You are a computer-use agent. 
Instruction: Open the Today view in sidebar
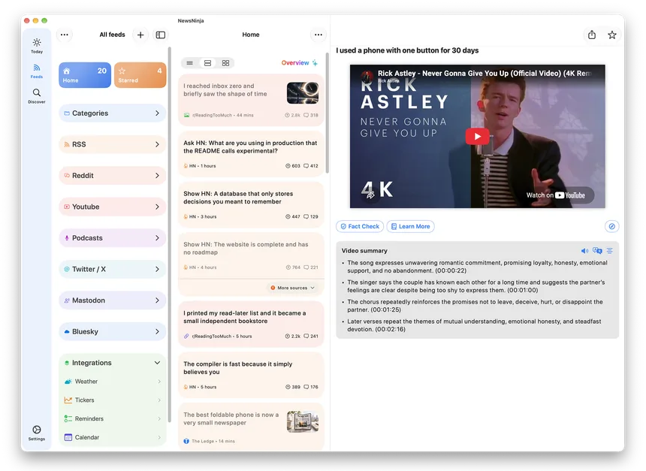[x=37, y=46]
